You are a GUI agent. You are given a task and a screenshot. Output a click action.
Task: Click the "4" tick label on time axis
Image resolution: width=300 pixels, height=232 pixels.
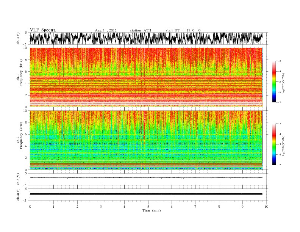124,207
